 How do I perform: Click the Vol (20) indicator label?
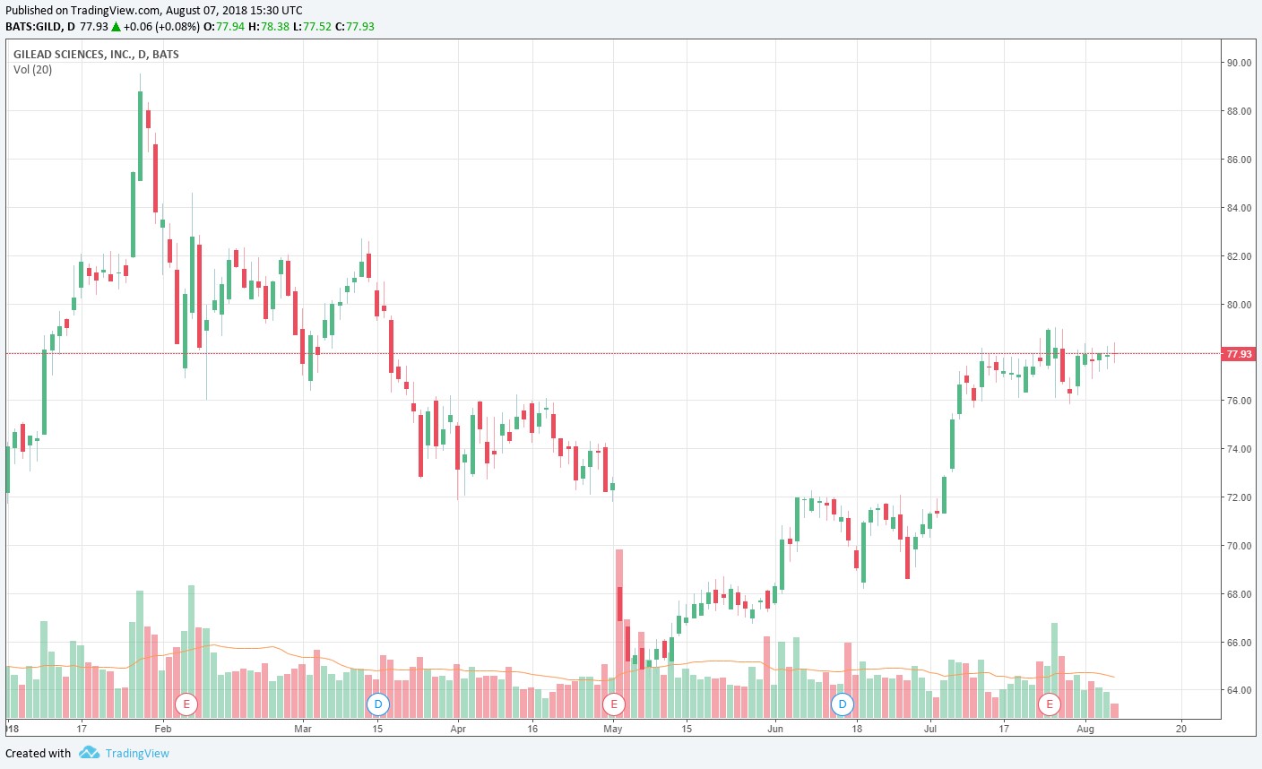[x=33, y=70]
